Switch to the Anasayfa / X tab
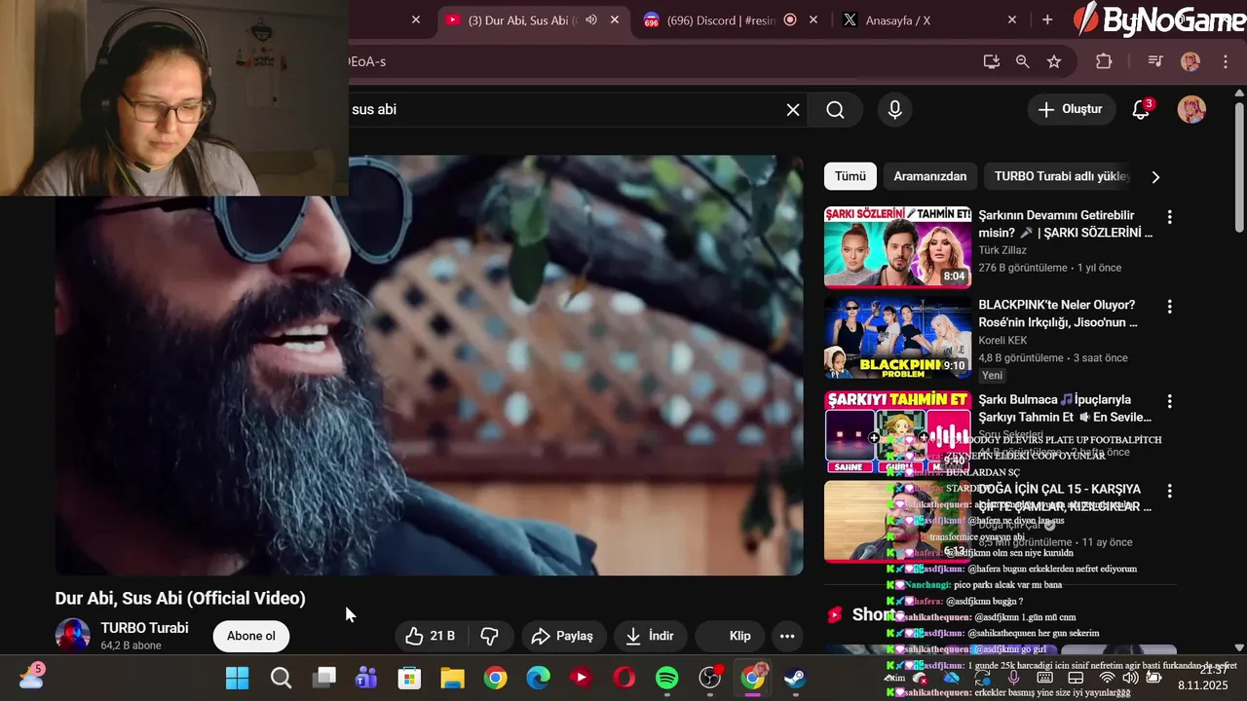The width and height of the screenshot is (1247, 701). [898, 20]
